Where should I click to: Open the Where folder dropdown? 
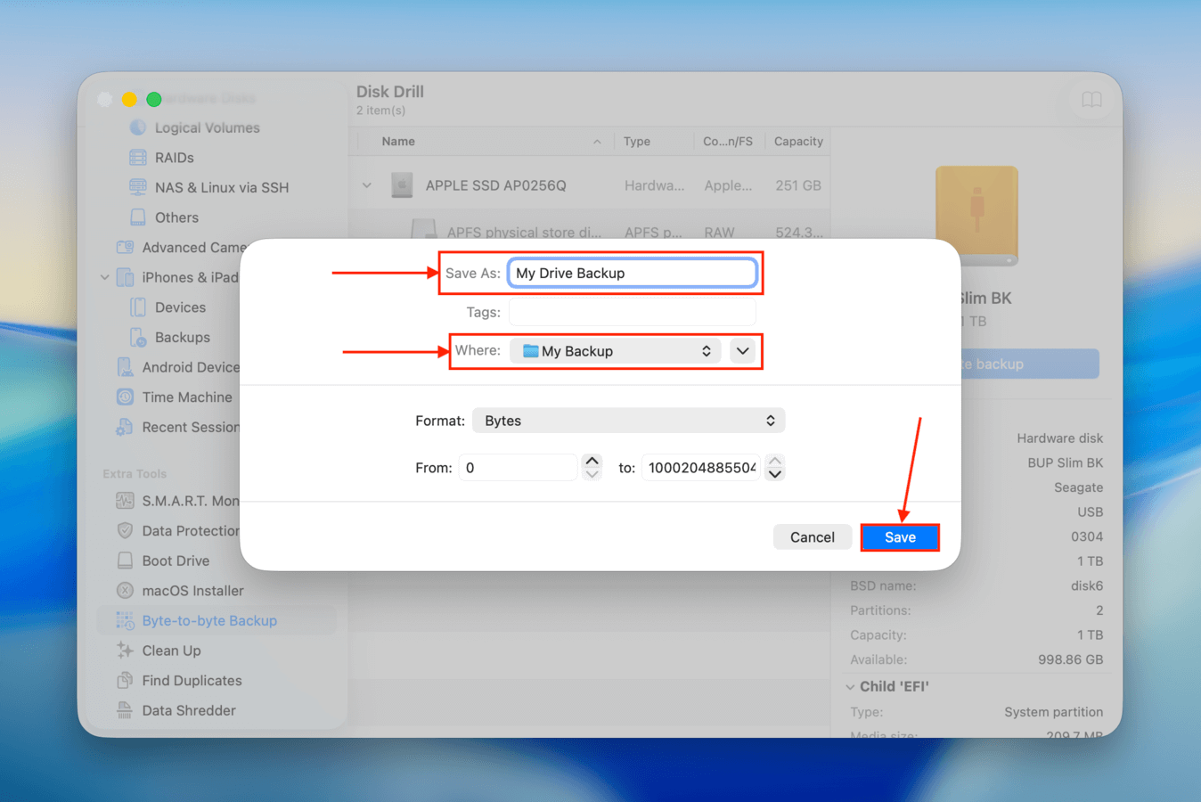pos(616,350)
